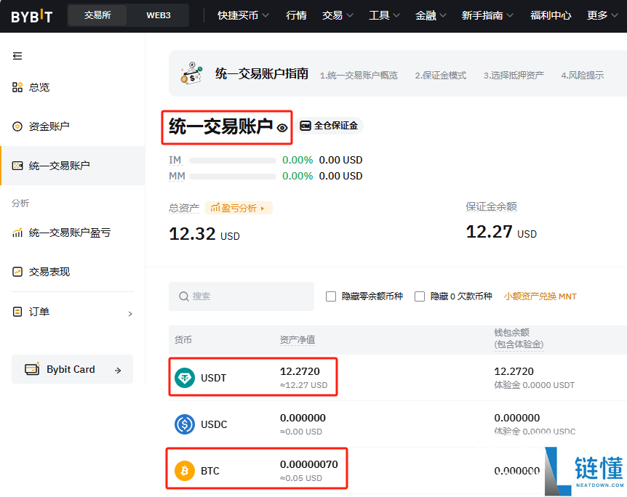Screen dimensions: 627x497
Task: Focus the 搜索 coin search field
Action: click(241, 296)
